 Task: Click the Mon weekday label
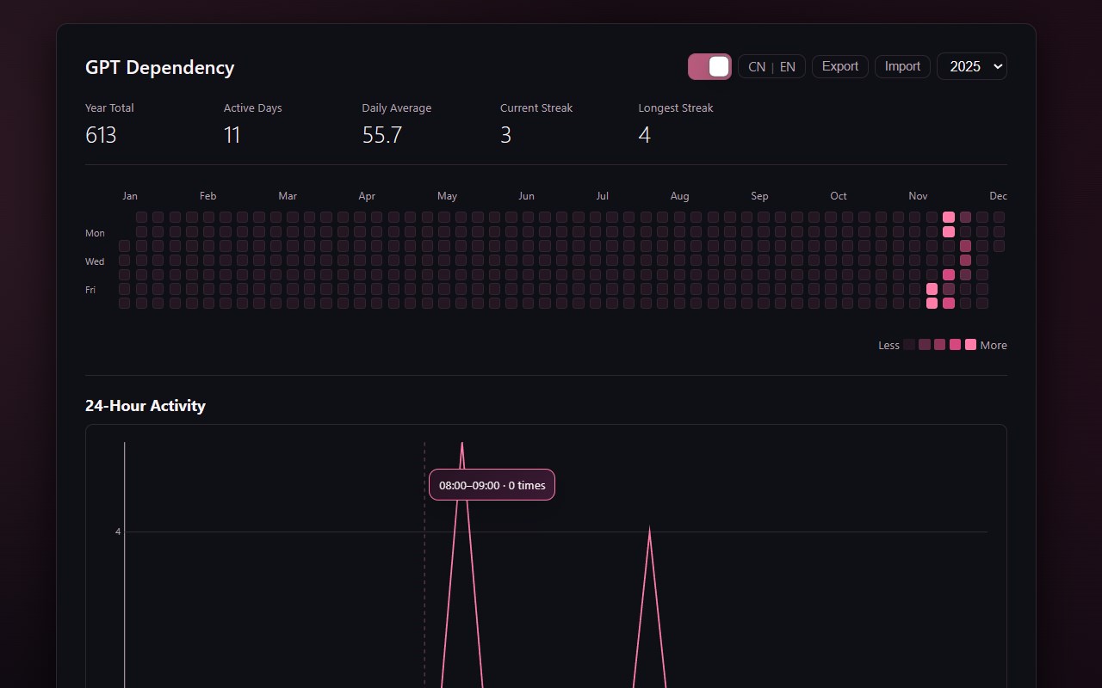pyautogui.click(x=95, y=233)
